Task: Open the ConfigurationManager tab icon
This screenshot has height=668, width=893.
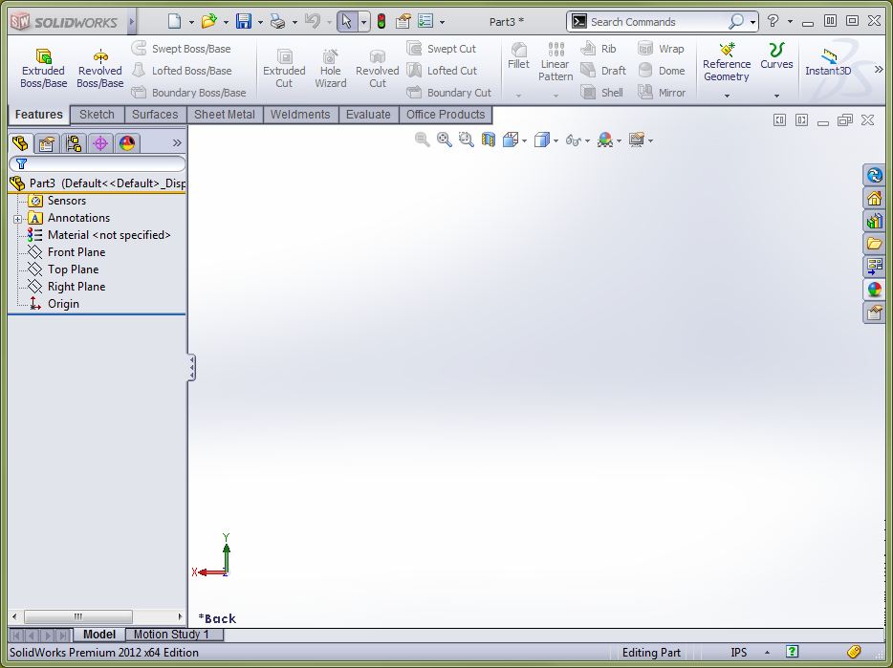Action: coord(74,143)
